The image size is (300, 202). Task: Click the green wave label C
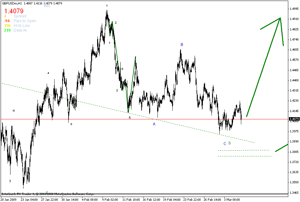[x=224, y=143]
